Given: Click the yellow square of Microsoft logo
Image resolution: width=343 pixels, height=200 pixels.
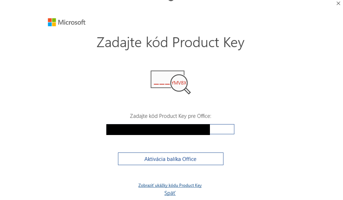Looking at the screenshot, I should point(54,24).
